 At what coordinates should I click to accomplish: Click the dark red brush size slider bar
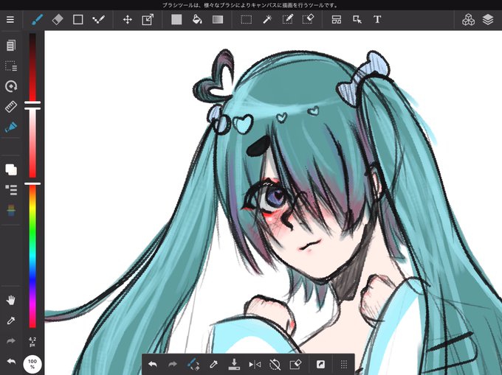[32, 67]
